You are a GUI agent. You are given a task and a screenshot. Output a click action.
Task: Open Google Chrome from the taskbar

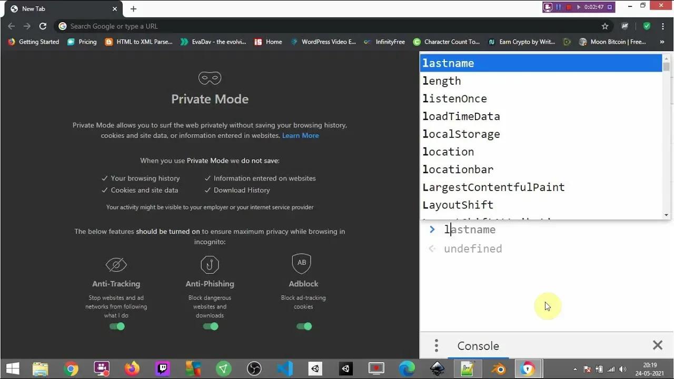[x=71, y=368]
